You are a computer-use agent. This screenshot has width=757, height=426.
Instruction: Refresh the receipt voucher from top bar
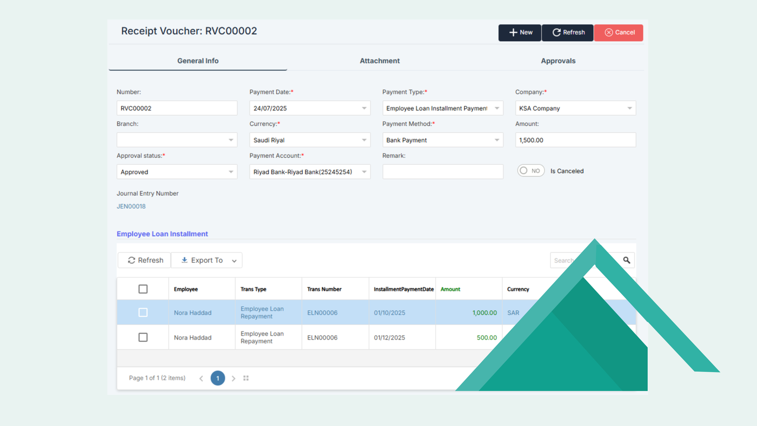(x=568, y=32)
